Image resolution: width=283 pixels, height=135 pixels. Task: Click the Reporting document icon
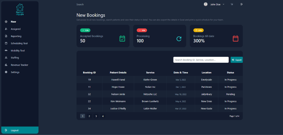(x=6, y=36)
